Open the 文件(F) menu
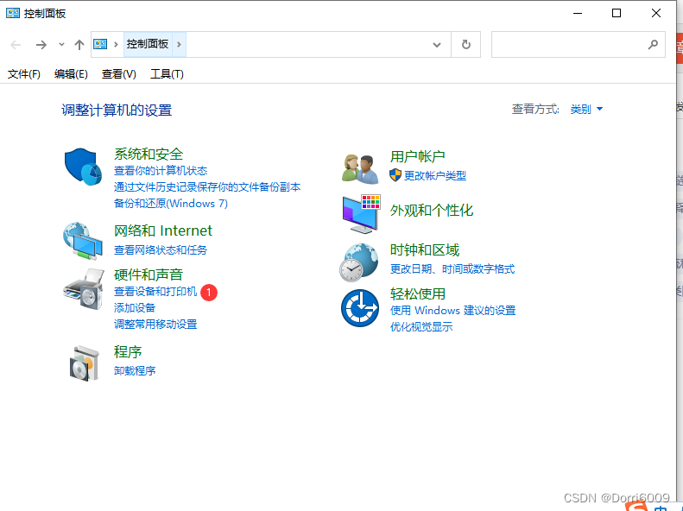 [24, 74]
